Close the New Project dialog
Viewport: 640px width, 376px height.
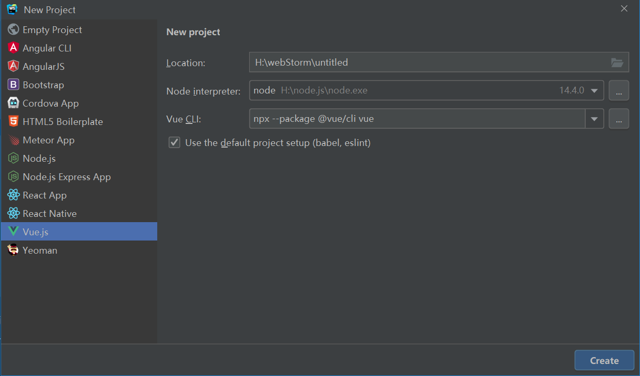tap(624, 9)
